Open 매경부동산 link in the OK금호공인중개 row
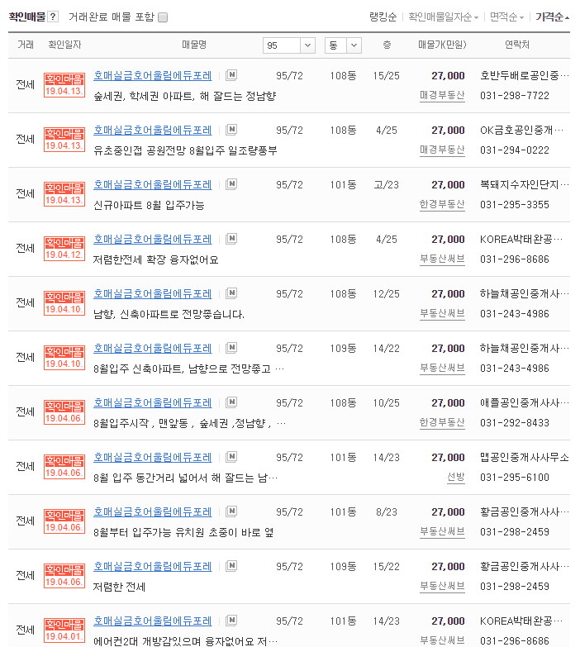The width and height of the screenshot is (580, 647). pyautogui.click(x=442, y=150)
